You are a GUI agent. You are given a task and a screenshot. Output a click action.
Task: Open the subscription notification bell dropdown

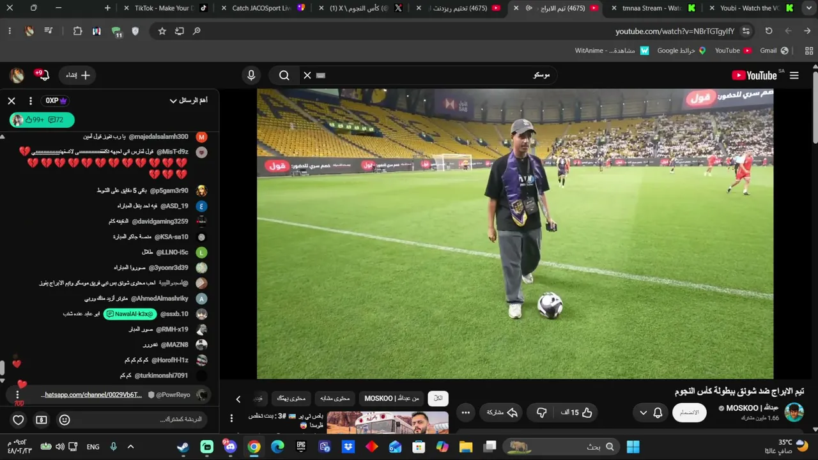coord(650,413)
